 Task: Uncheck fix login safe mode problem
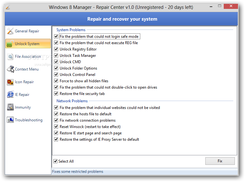[56, 37]
